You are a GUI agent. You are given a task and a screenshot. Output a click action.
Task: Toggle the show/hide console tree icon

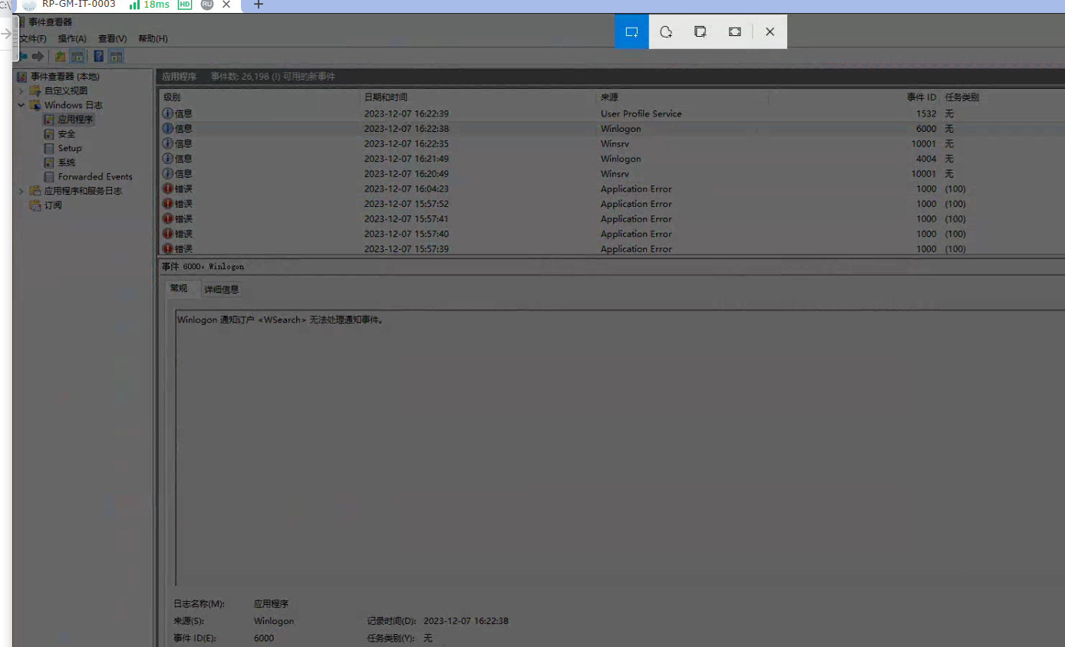77,56
